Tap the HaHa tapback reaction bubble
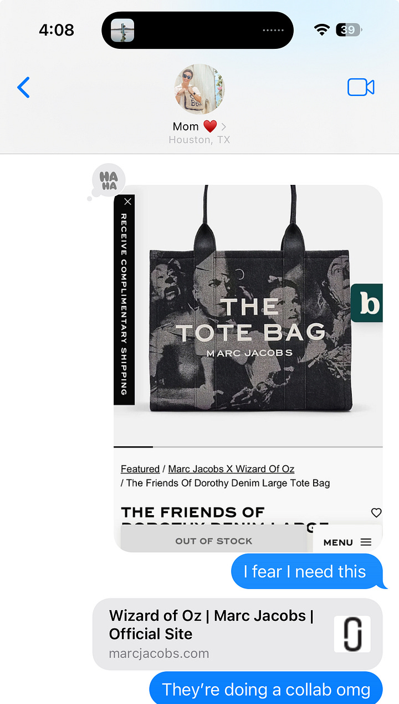Image resolution: width=399 pixels, height=704 pixels. (109, 181)
